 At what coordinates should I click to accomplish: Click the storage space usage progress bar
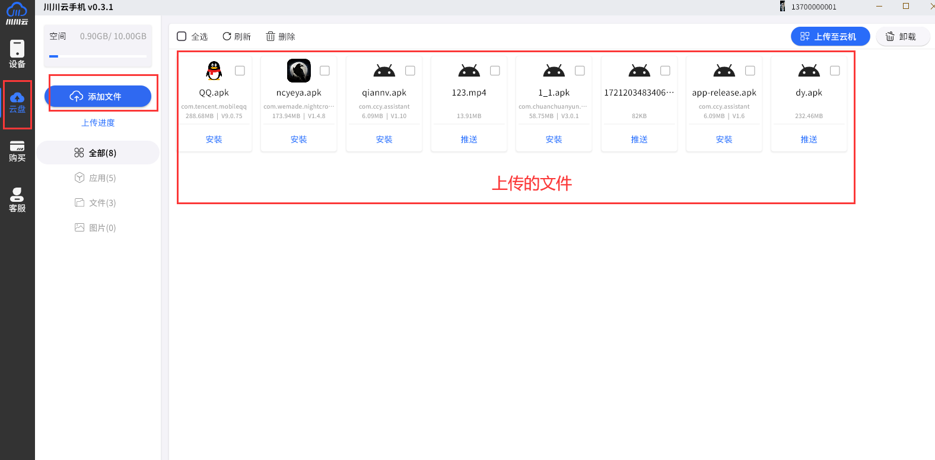pyautogui.click(x=98, y=56)
